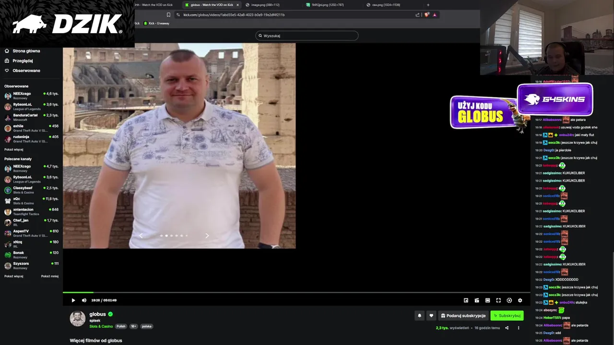Select the Polish language tag
614x345 pixels.
click(121, 326)
